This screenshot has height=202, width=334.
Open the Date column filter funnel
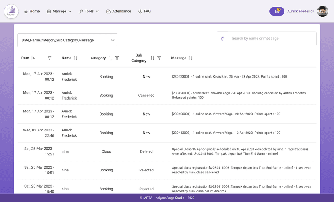coord(50,58)
